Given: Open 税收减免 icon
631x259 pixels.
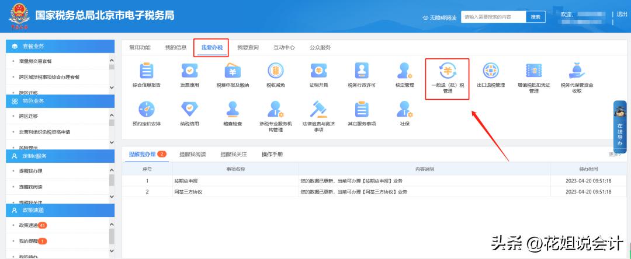Looking at the screenshot, I should pos(276,71).
